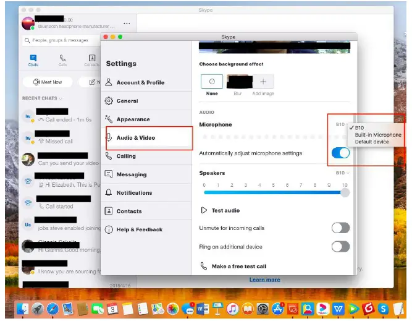This screenshot has width=412, height=321.
Task: Launch Microsoft Word from the dock
Action: coord(203,309)
